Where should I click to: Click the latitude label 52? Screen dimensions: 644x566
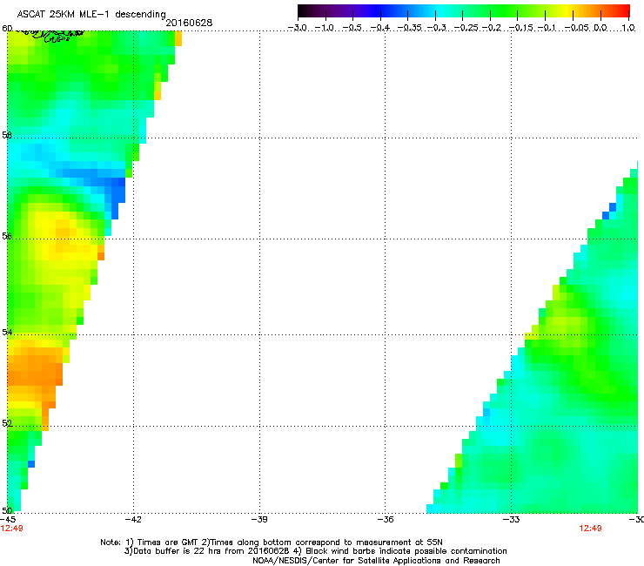[x=7, y=423]
